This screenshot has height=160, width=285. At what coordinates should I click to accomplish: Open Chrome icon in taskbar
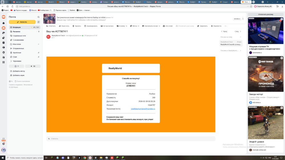click(85, 158)
